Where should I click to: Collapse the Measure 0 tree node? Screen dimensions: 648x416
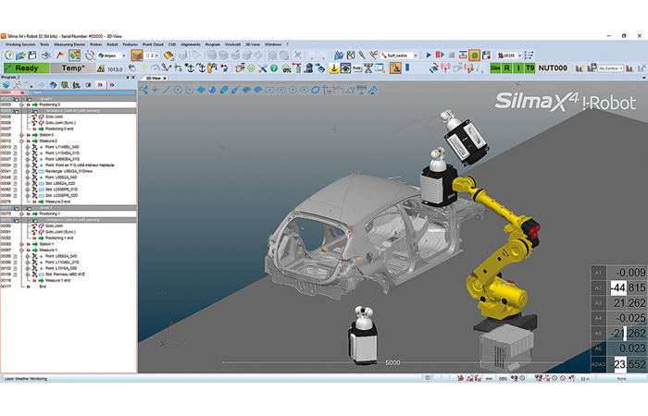pyautogui.click(x=22, y=141)
